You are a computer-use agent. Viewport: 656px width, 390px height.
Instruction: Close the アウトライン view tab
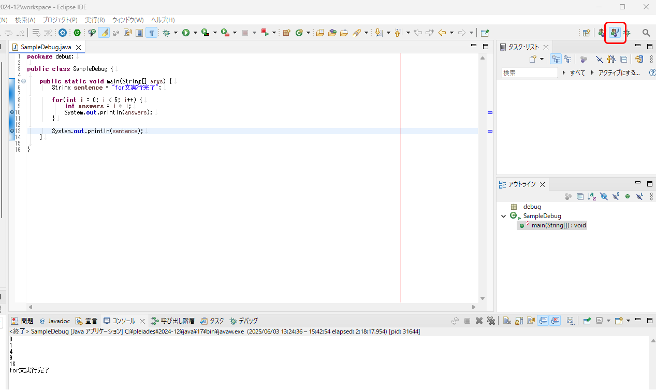pyautogui.click(x=543, y=184)
